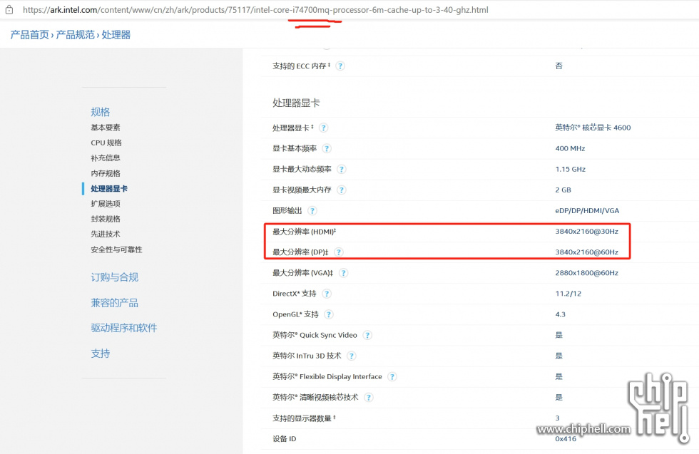Click the 400 MHz value

(570, 148)
